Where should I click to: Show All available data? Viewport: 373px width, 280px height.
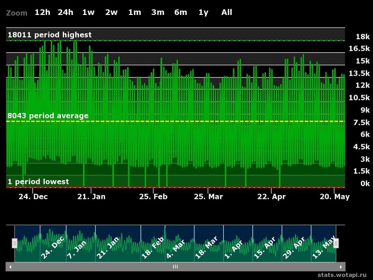[226, 13]
